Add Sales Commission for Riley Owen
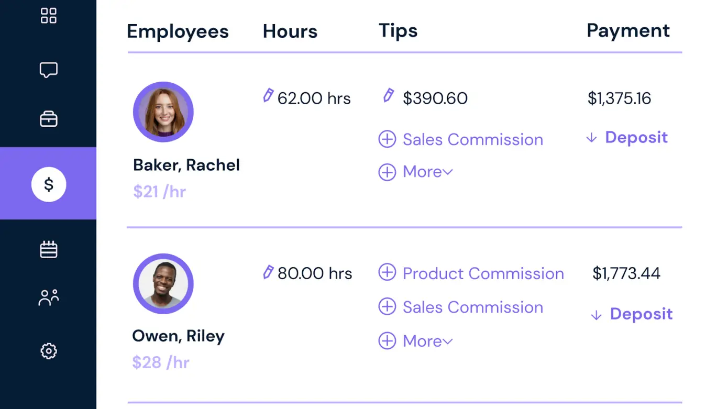This screenshot has width=728, height=409. pos(461,307)
